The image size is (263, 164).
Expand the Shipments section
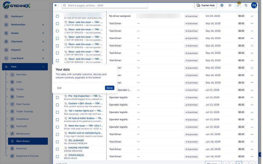43,42
